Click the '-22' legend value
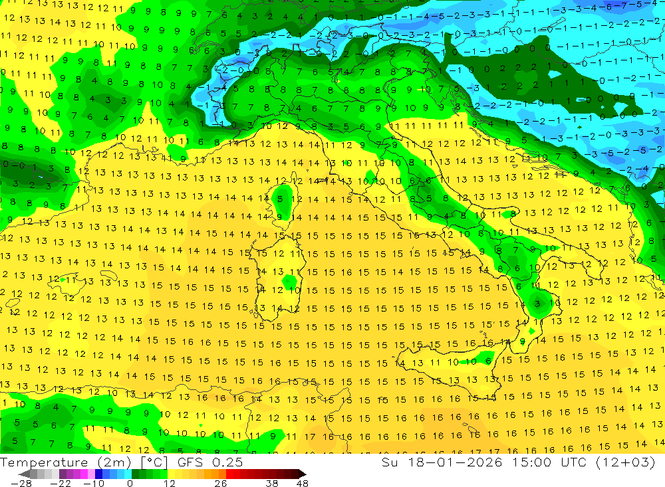This screenshot has width=665, height=487. click(61, 483)
